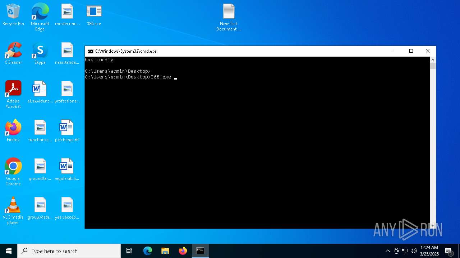This screenshot has width=460, height=258.
Task: Open the taskbar clock and date
Action: click(x=429, y=251)
